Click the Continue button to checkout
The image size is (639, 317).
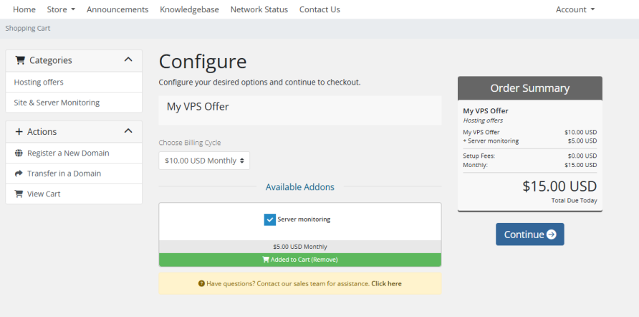coord(530,235)
